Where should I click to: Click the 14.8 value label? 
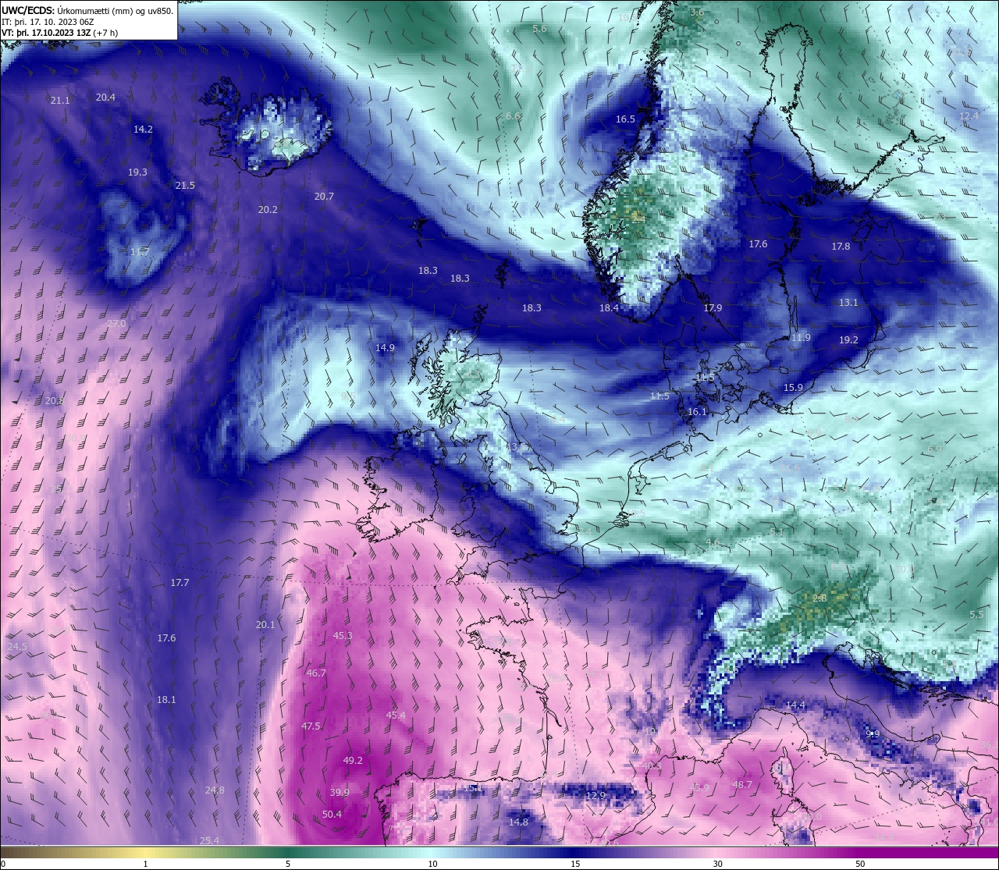(x=518, y=822)
